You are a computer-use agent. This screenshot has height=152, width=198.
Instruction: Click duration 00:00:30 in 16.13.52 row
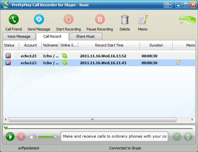[x=149, y=56]
